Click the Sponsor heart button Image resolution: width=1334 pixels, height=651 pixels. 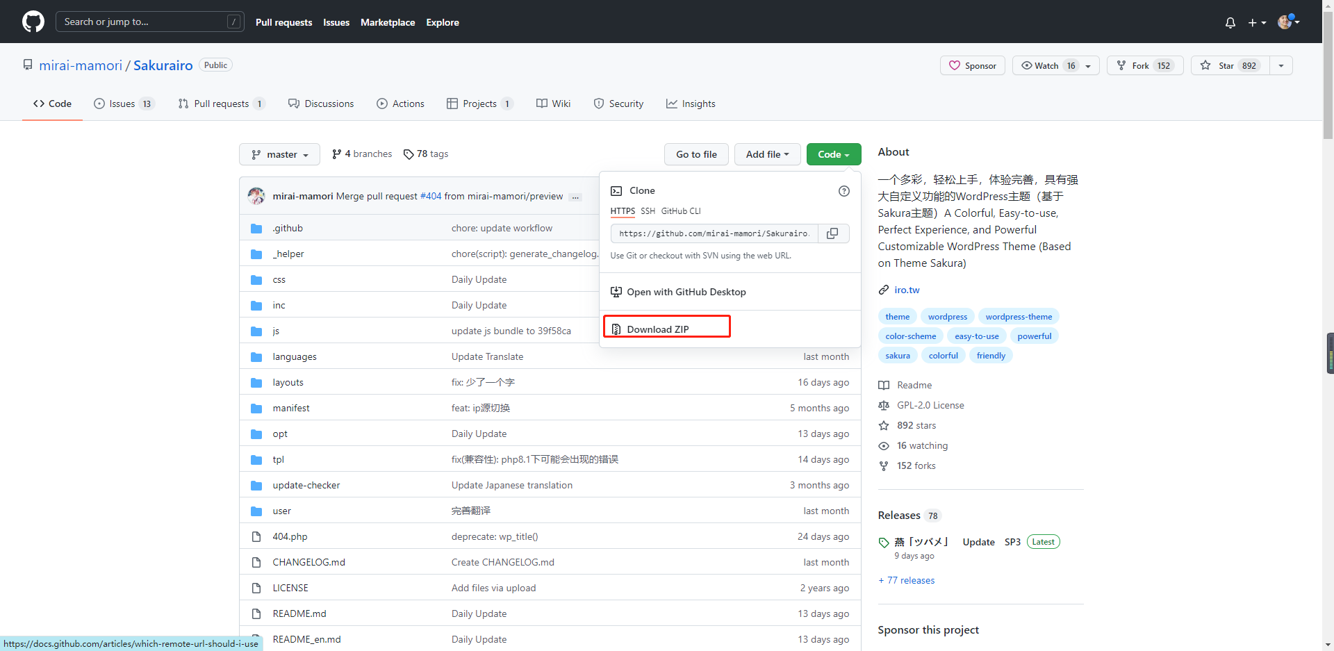(972, 65)
